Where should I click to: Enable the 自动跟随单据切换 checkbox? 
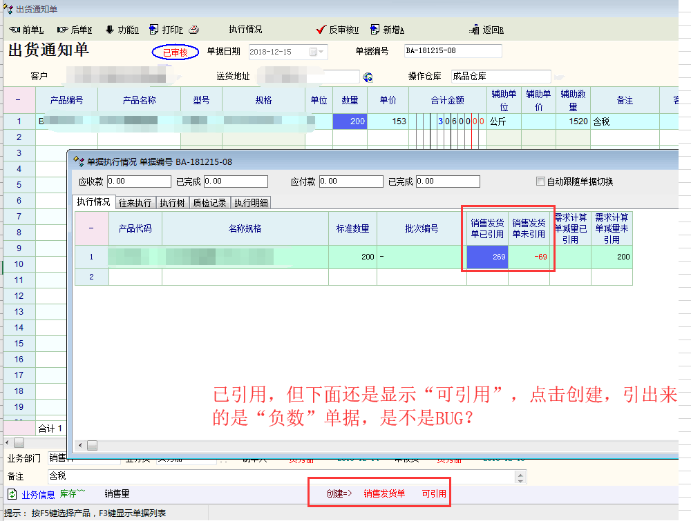540,181
